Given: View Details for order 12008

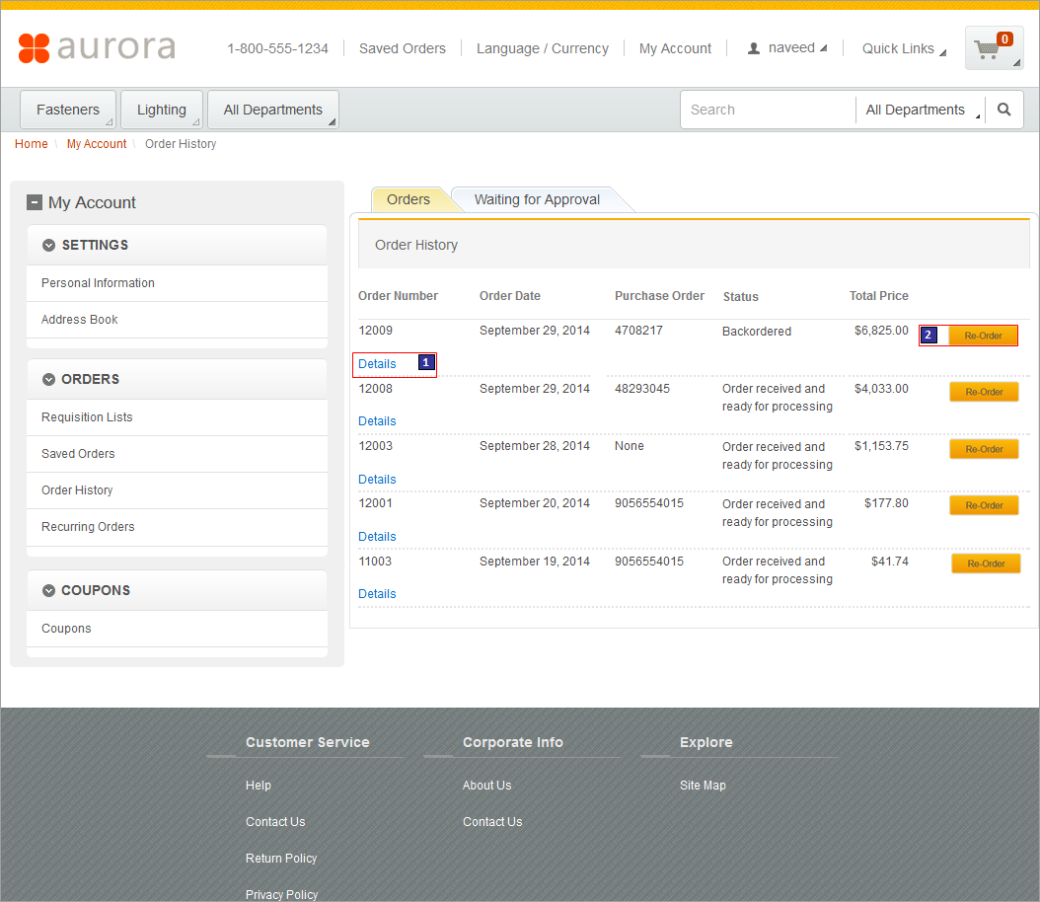Looking at the screenshot, I should tap(377, 421).
